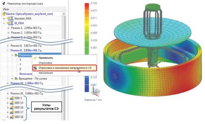
Task: Choose Наложение from the context menu
Action: pyautogui.click(x=46, y=73)
